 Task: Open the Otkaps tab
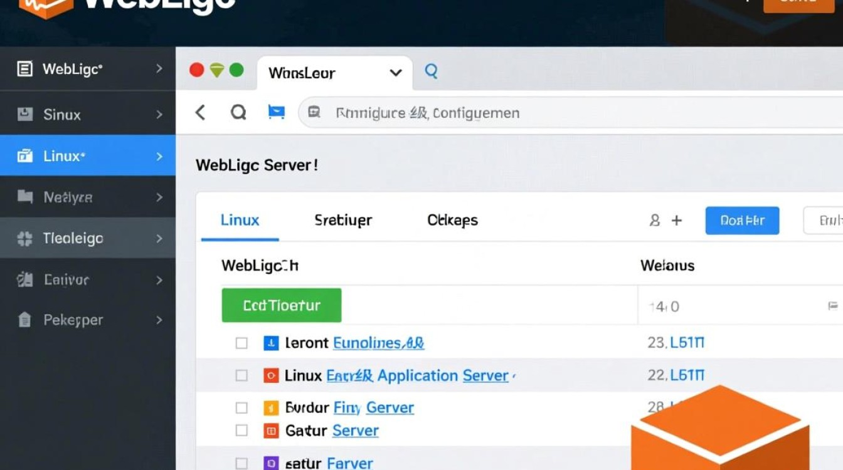452,220
